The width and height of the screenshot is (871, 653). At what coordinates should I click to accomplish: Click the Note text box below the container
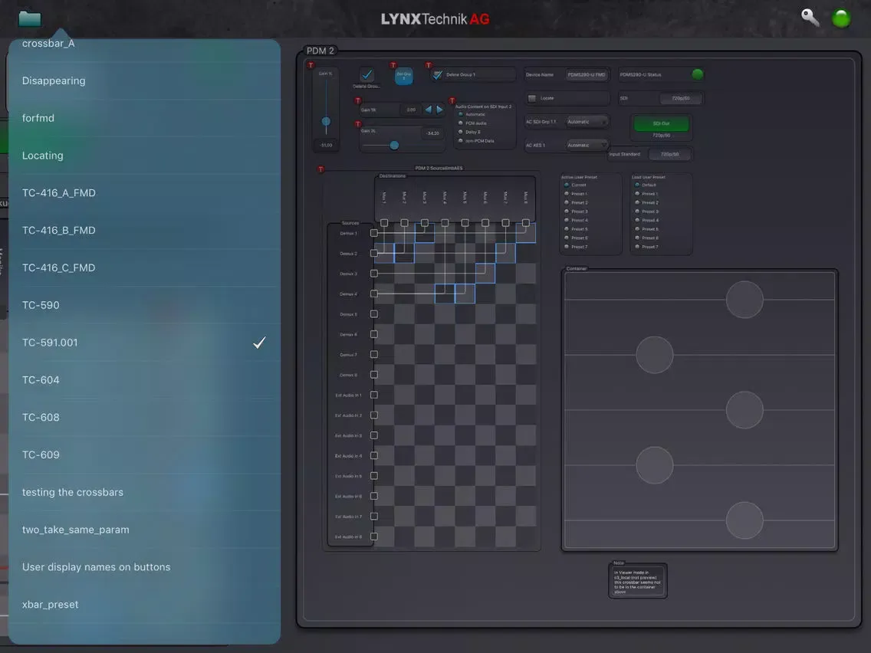[x=637, y=582]
